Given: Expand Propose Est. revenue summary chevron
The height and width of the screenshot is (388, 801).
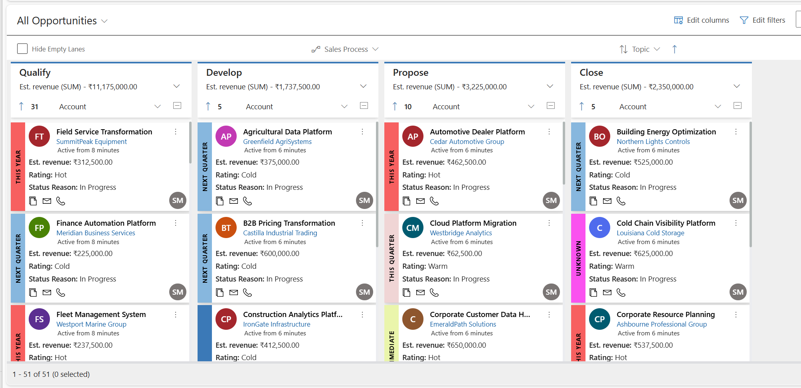Looking at the screenshot, I should pyautogui.click(x=550, y=87).
